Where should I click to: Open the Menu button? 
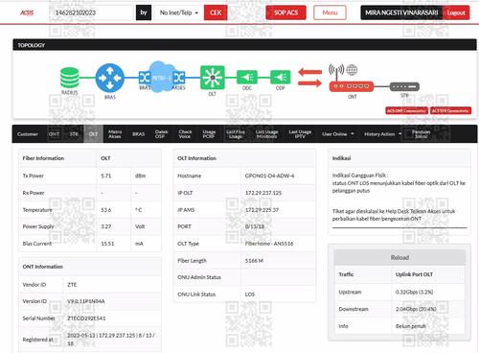[x=330, y=12]
